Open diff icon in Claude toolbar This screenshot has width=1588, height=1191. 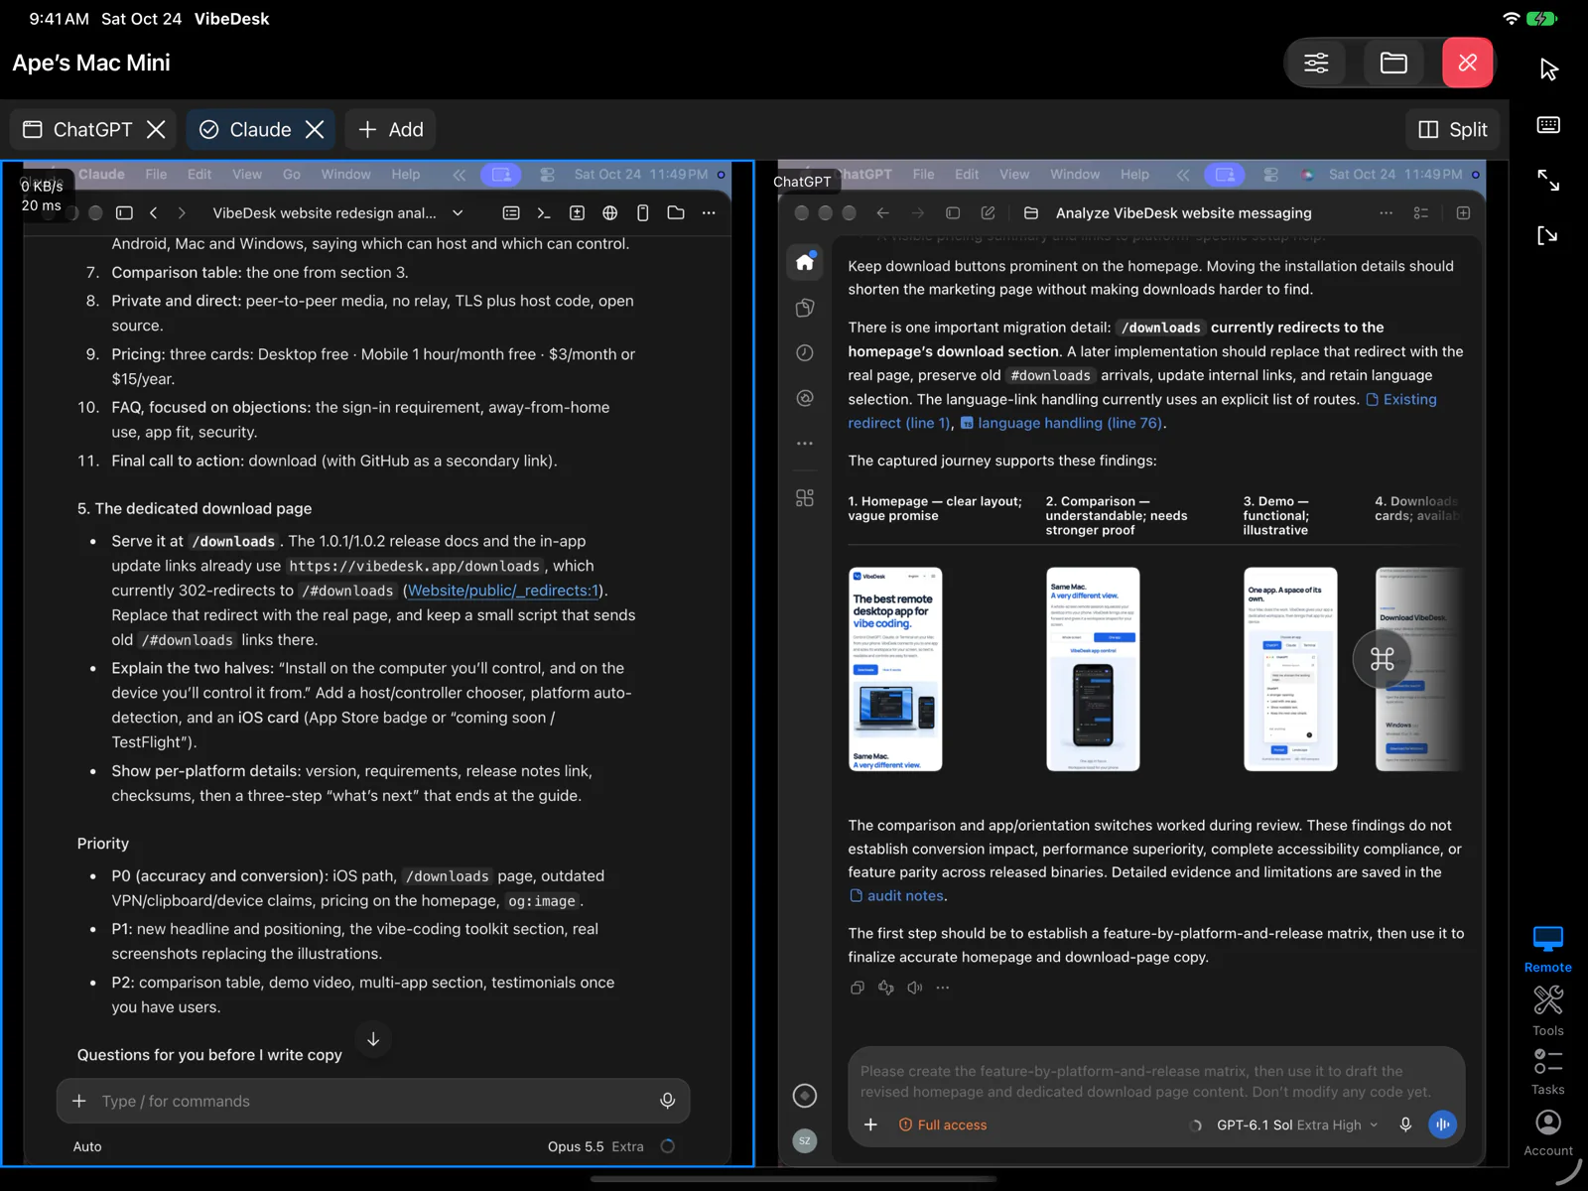click(577, 212)
